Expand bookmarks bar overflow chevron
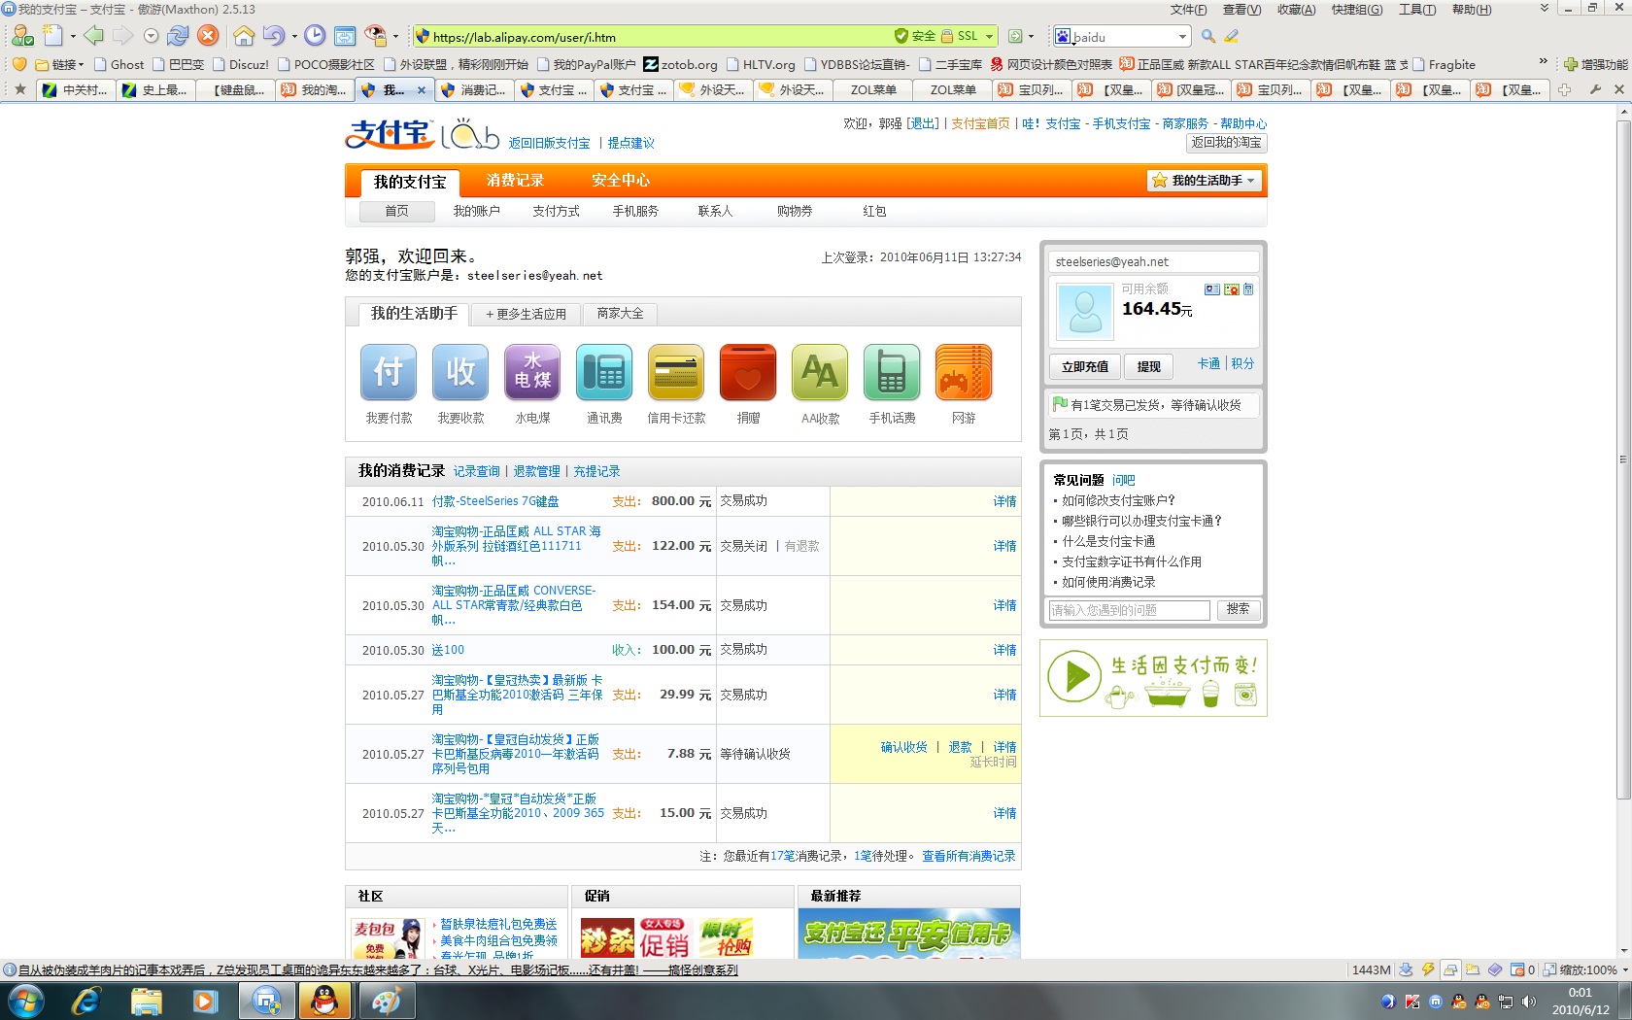 [1543, 62]
